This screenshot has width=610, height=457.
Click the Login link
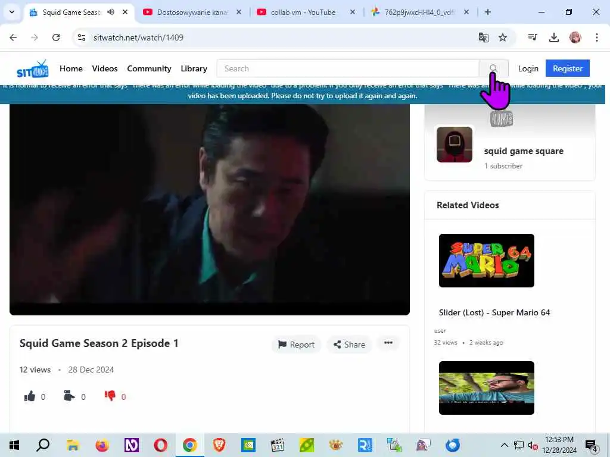528,68
